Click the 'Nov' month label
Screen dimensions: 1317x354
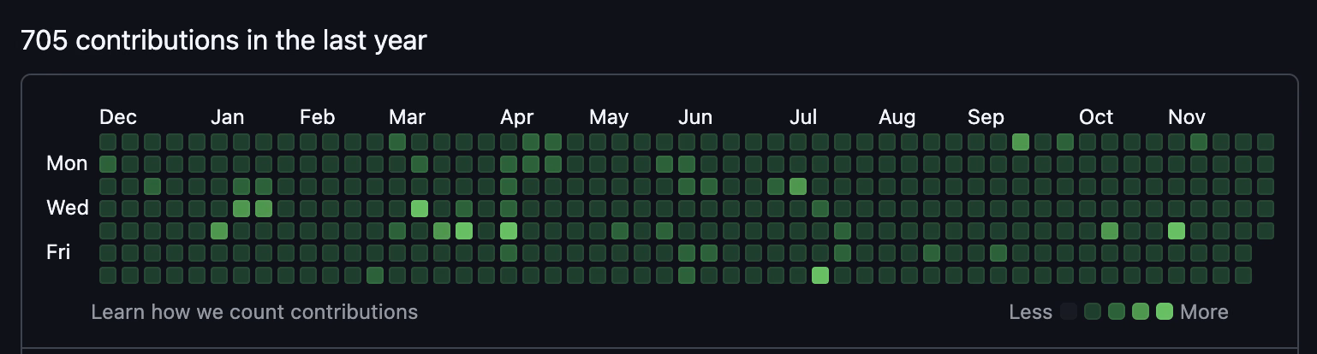1187,117
